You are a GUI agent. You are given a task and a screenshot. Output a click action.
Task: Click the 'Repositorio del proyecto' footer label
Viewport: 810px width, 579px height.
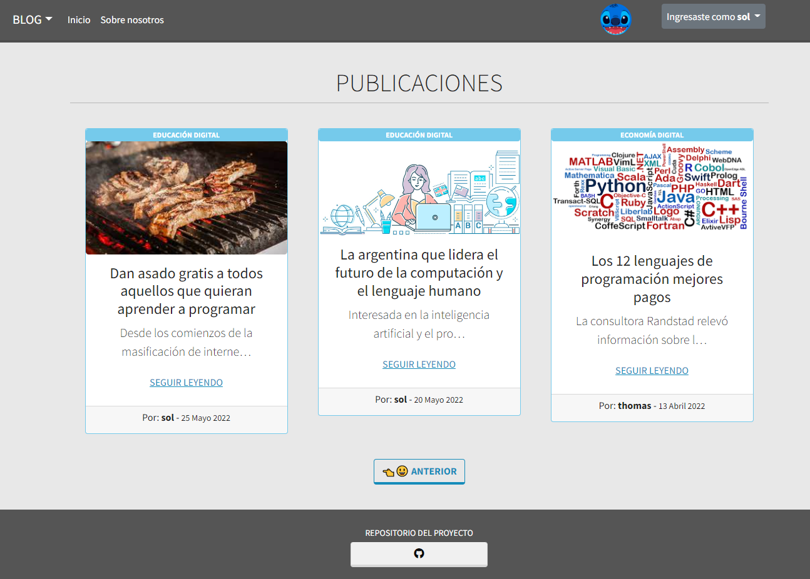419,533
